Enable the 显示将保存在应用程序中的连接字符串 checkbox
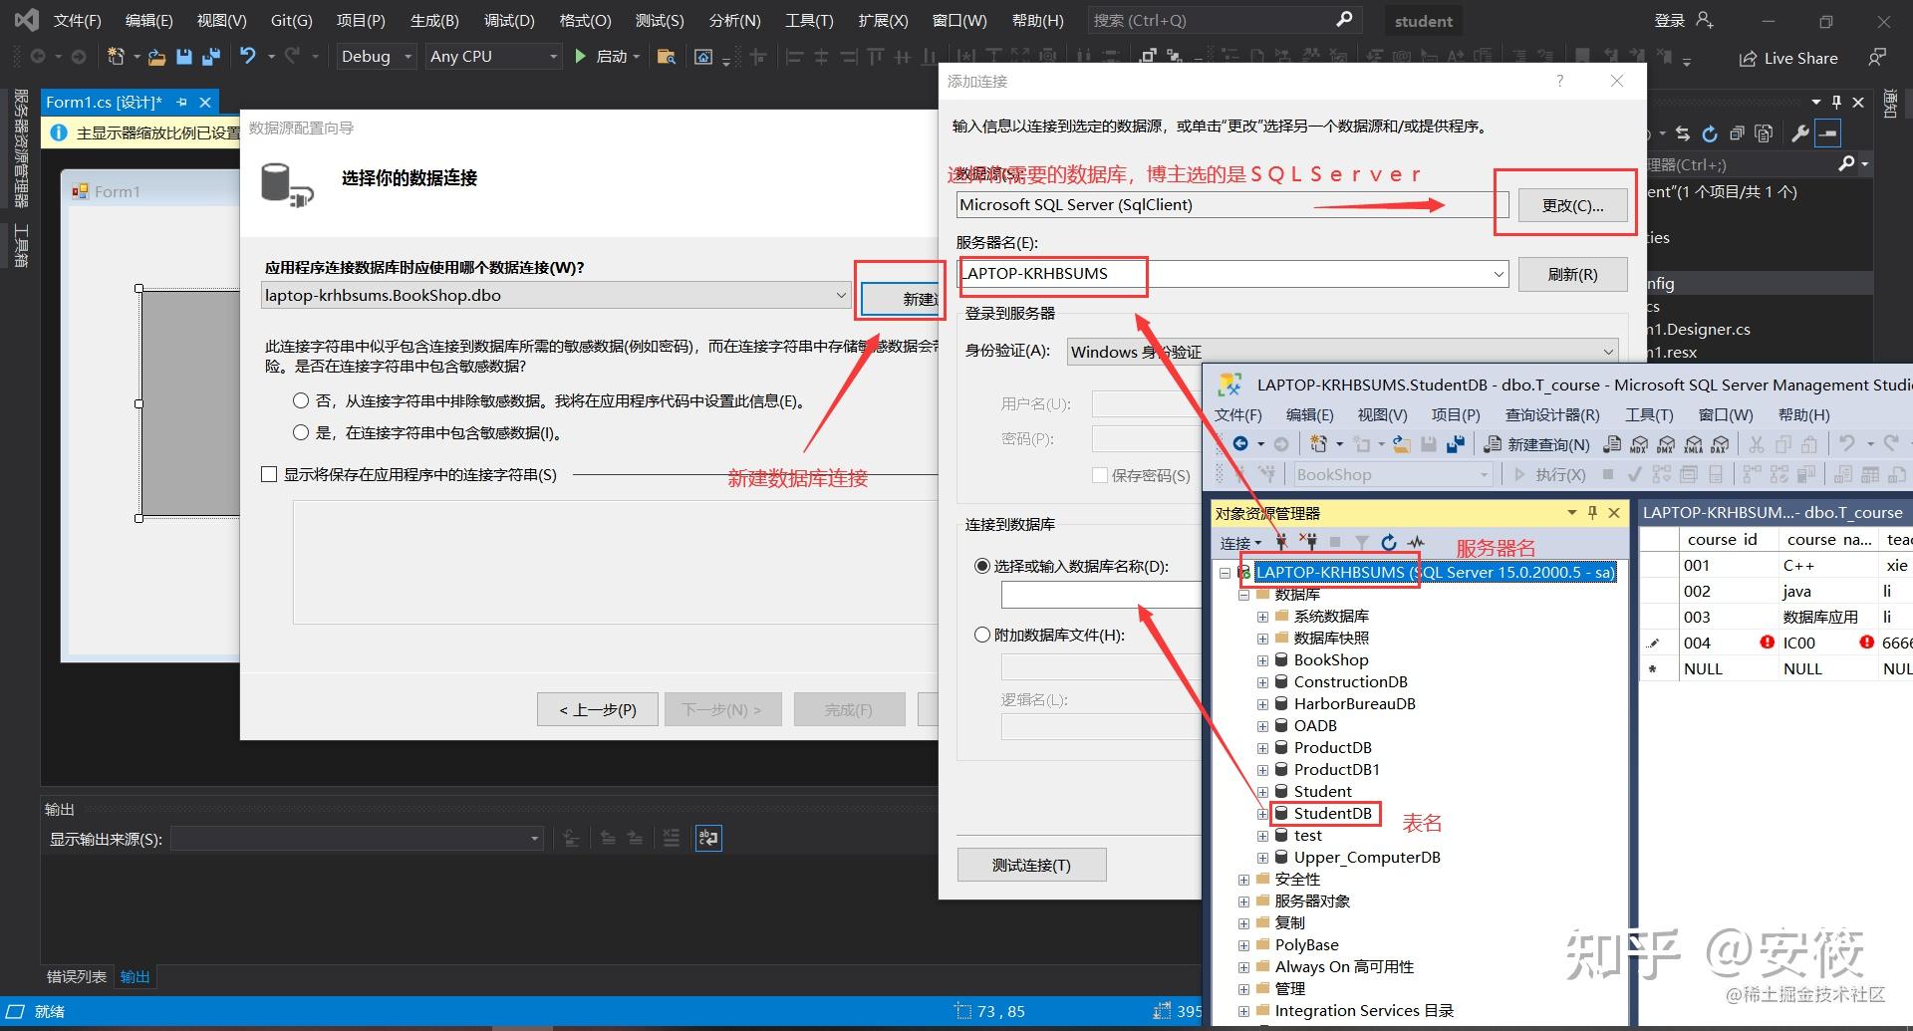Image resolution: width=1913 pixels, height=1031 pixels. (x=269, y=474)
